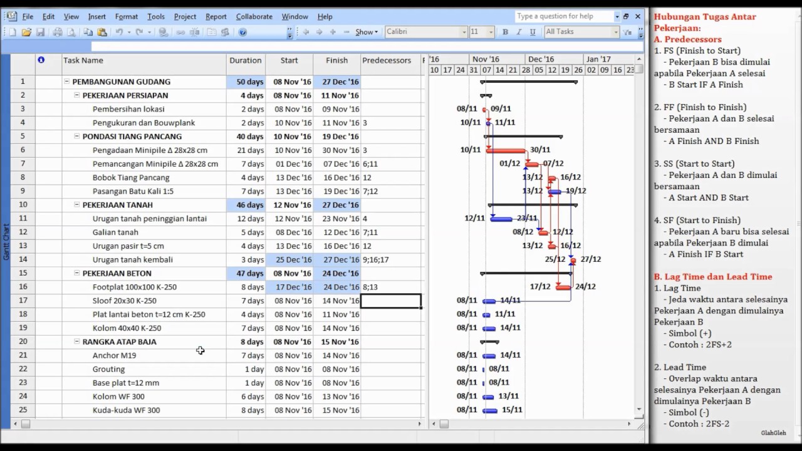The image size is (802, 451).
Task: Undo the last action
Action: pyautogui.click(x=119, y=32)
